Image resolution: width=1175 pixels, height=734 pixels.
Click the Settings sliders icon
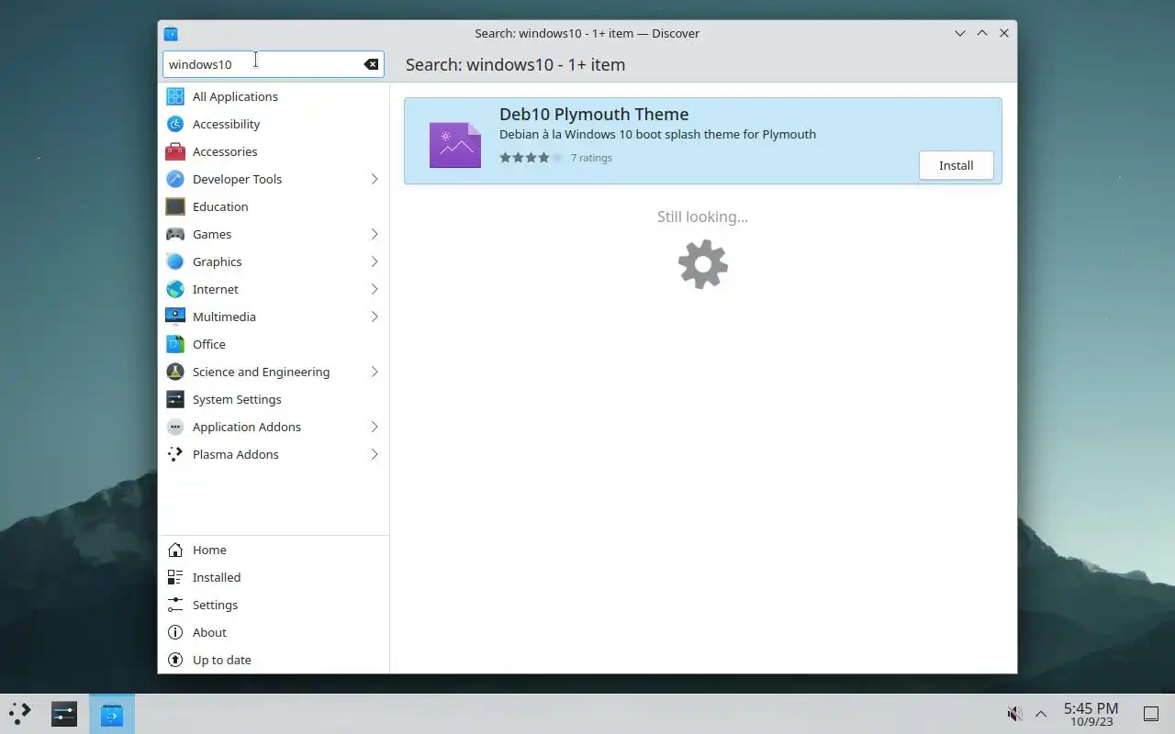175,605
